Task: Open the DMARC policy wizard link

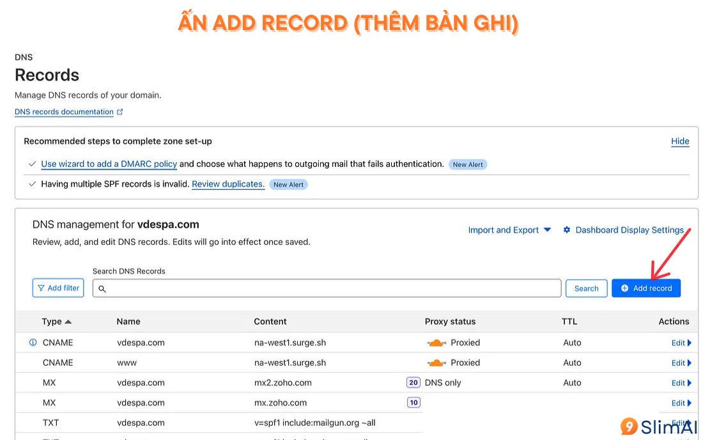Action: 109,164
